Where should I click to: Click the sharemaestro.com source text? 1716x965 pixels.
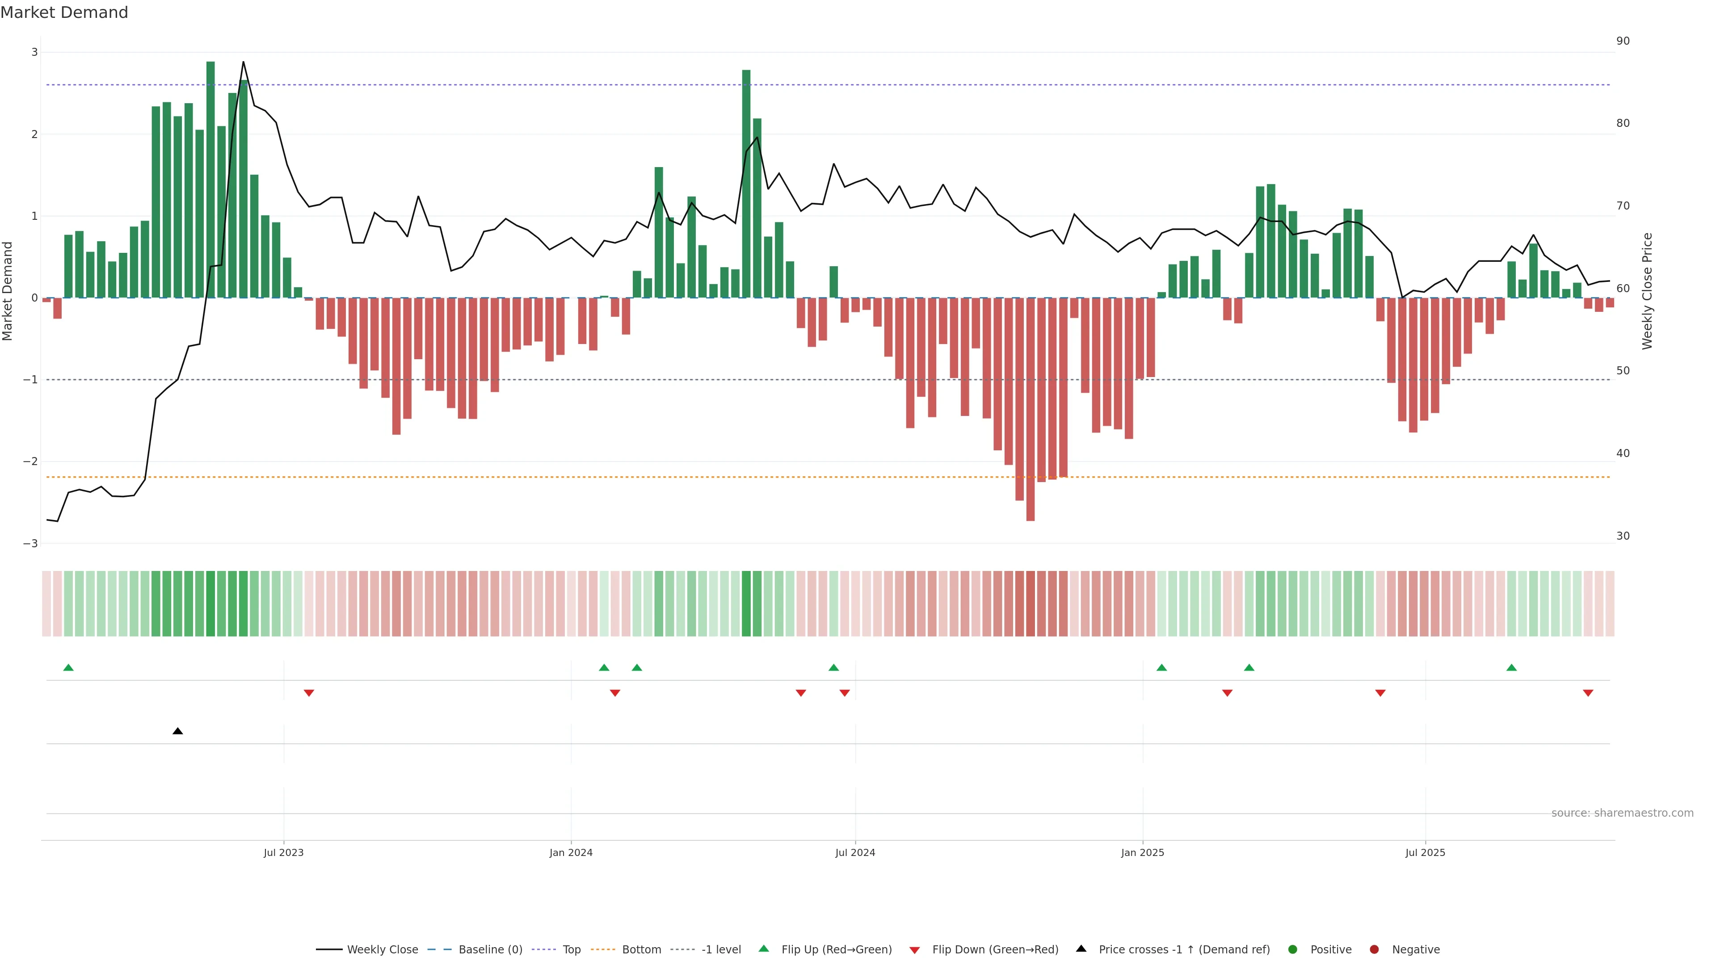[1622, 813]
